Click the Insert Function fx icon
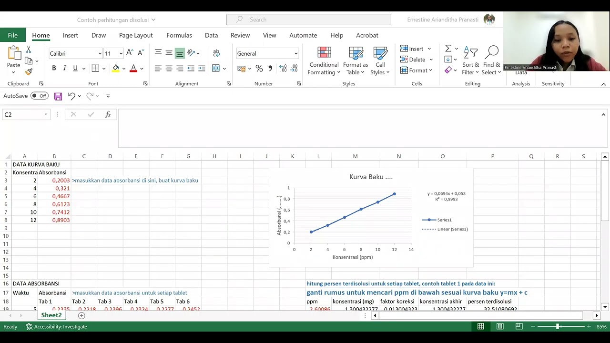 coord(108,114)
